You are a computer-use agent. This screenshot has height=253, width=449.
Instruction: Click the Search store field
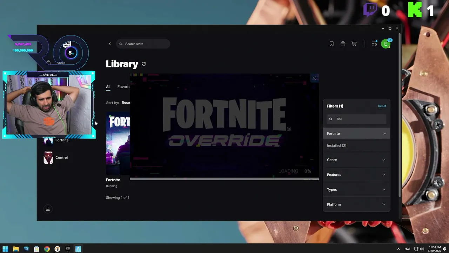coord(143,44)
